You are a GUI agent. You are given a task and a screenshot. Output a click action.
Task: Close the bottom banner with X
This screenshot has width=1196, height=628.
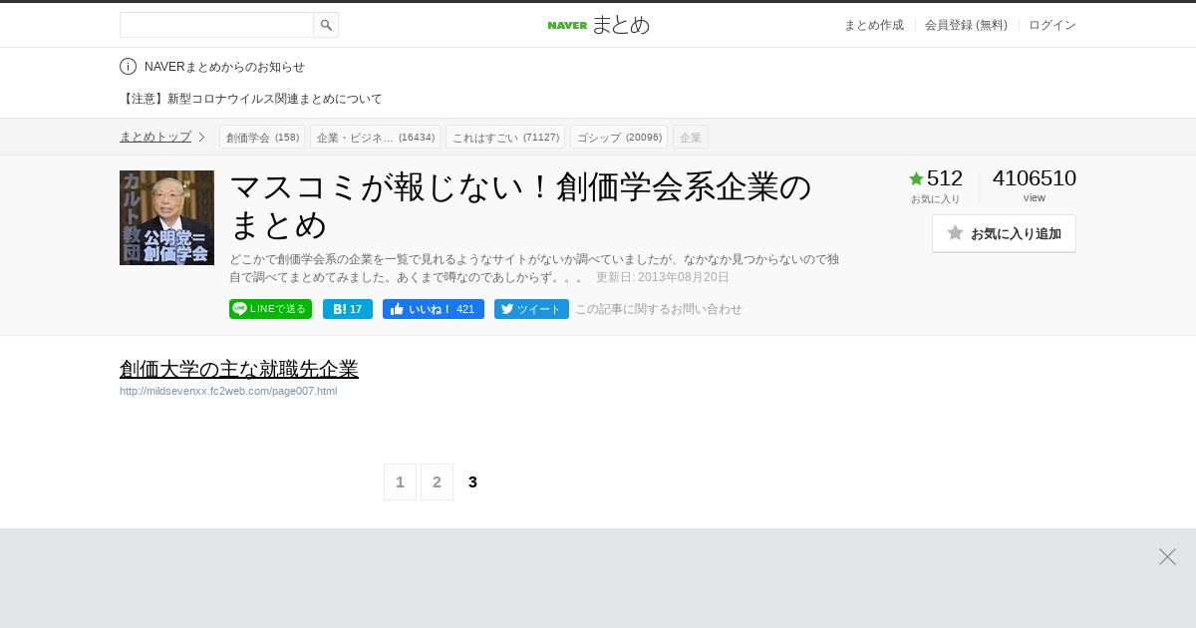1167,557
